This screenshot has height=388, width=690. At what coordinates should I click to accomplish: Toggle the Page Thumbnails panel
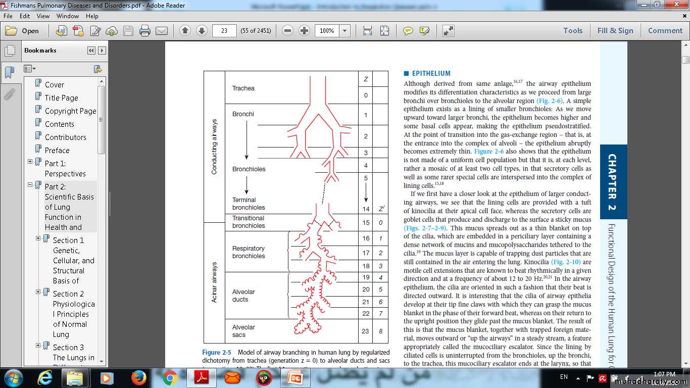tap(9, 51)
